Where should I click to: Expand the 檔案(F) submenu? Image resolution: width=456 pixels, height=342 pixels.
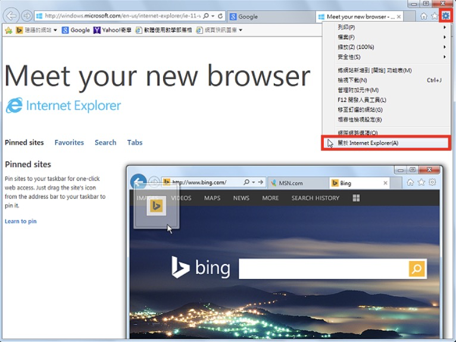pyautogui.click(x=444, y=37)
